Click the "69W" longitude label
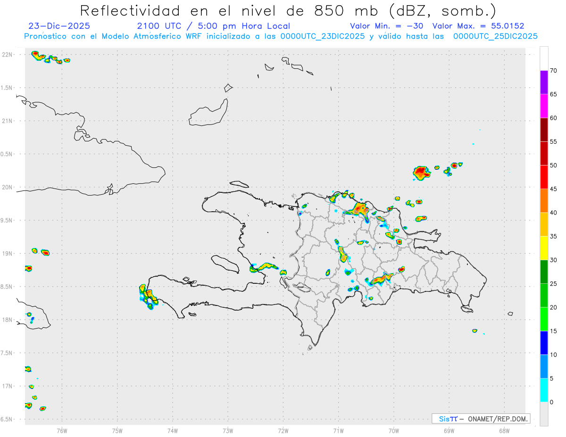Viewport: 566px width, 437px height. (x=449, y=430)
